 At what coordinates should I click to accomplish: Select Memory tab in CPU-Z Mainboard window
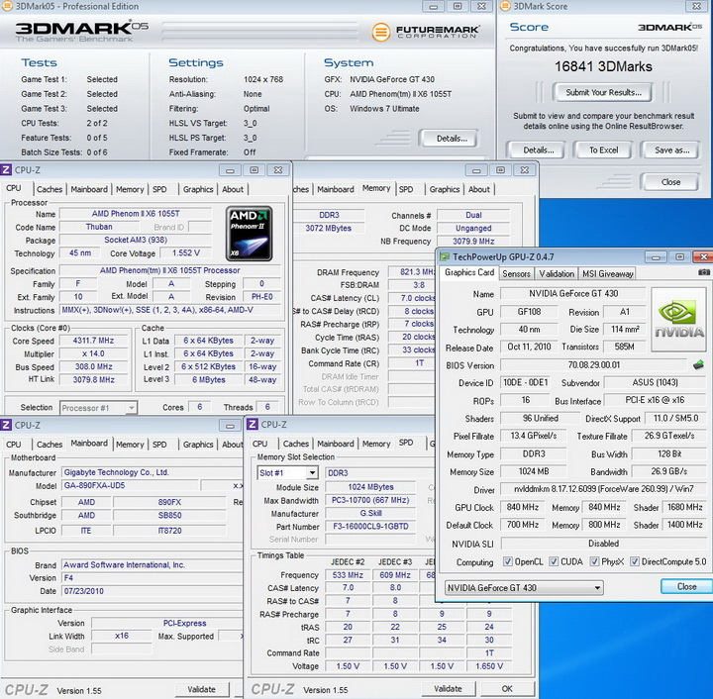point(130,444)
